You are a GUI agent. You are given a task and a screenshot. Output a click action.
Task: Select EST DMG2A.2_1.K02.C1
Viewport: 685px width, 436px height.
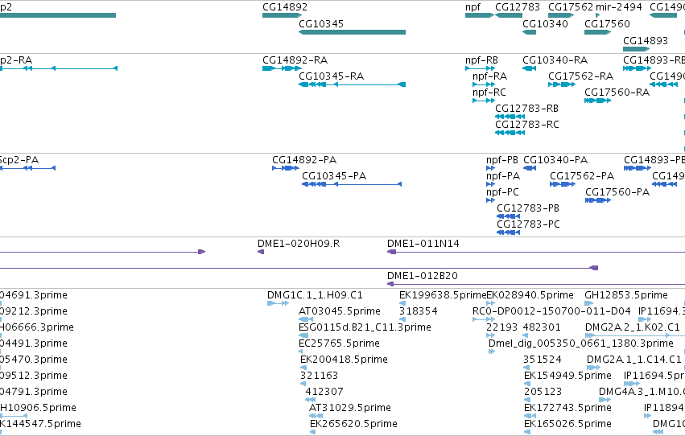(635, 335)
